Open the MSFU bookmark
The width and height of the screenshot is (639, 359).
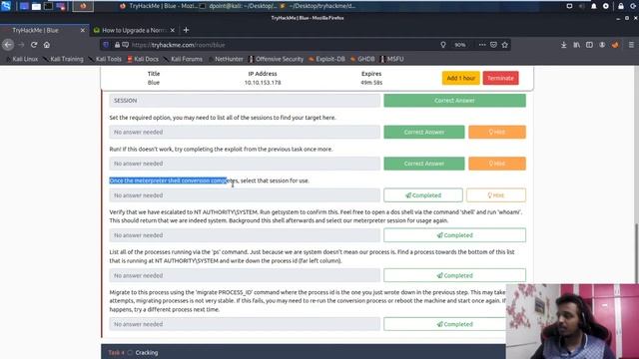(392, 59)
